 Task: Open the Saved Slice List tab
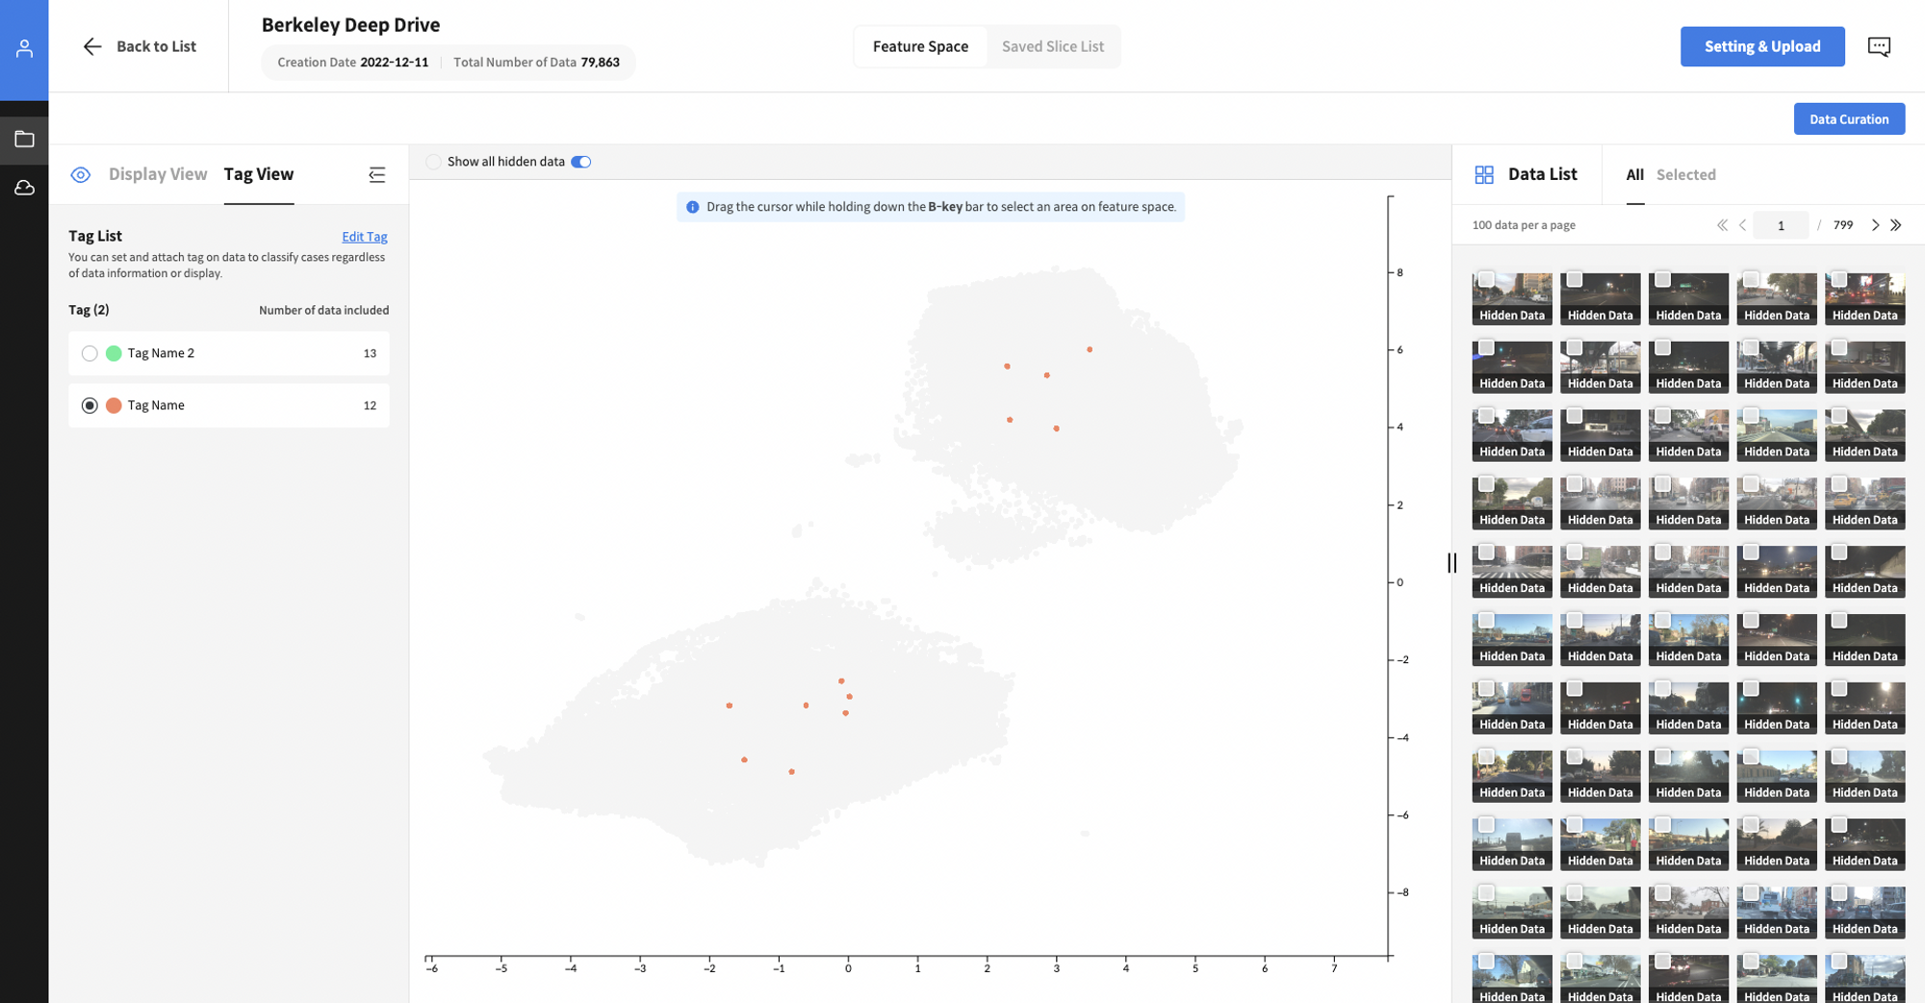click(1053, 46)
